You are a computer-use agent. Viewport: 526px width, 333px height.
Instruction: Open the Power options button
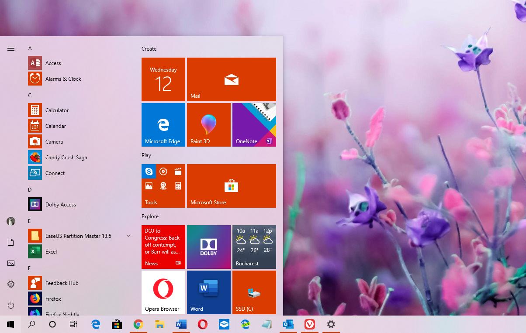[11, 305]
